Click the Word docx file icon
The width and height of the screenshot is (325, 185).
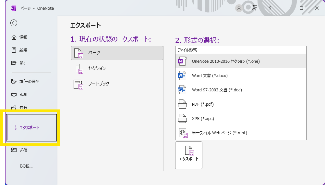(182, 75)
